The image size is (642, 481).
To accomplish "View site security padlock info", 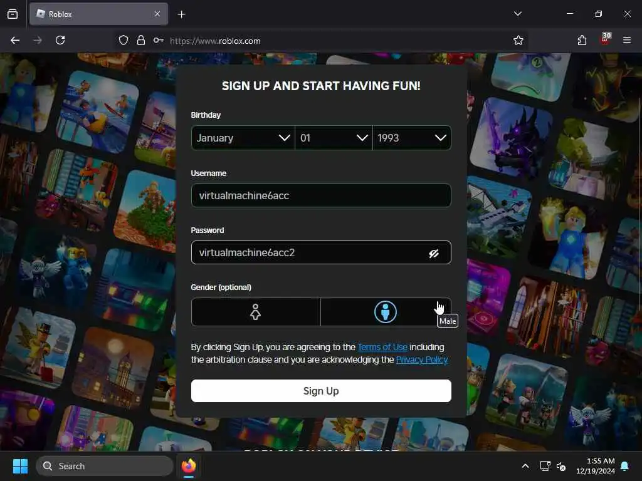I will pyautogui.click(x=141, y=40).
